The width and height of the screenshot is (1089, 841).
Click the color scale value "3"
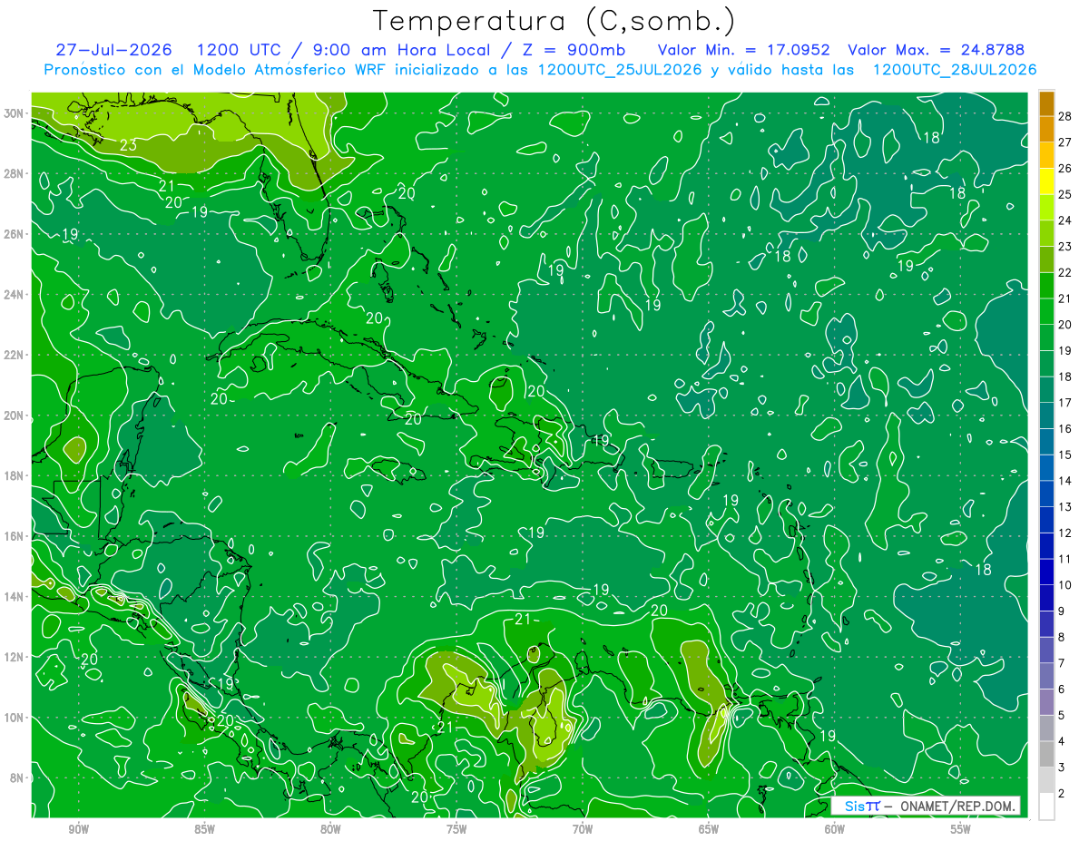point(1062,768)
